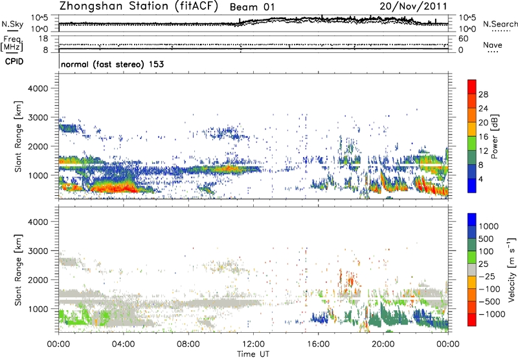Pick the red bottom Velocity colorbar segment

(472, 320)
